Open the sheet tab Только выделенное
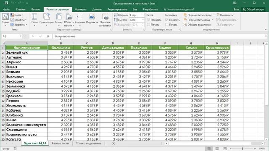The height and width of the screenshot is (151, 269). pyautogui.click(x=89, y=143)
